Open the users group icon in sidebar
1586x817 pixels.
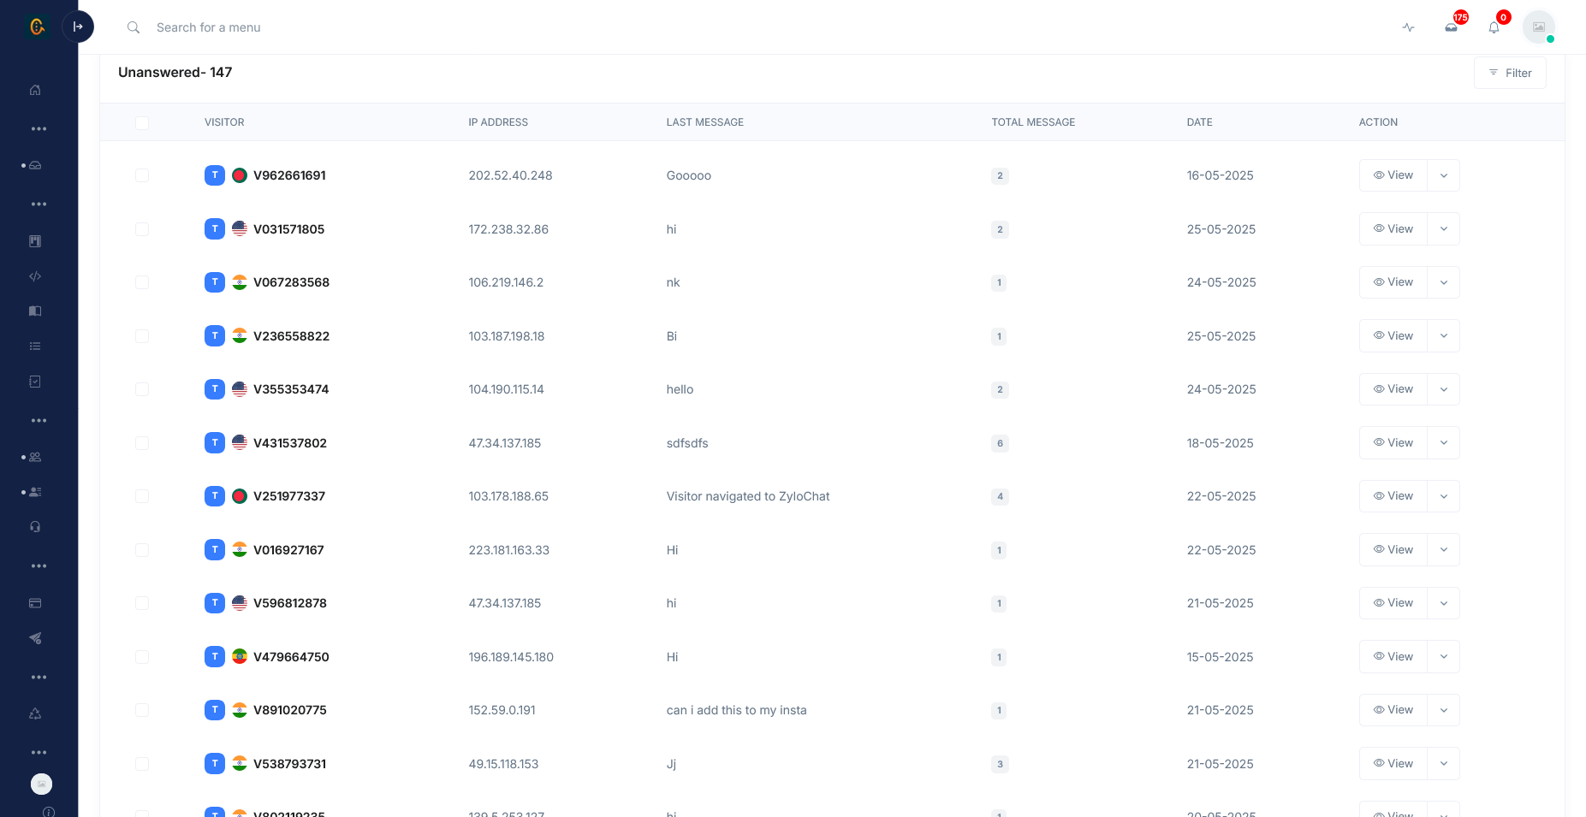point(35,457)
